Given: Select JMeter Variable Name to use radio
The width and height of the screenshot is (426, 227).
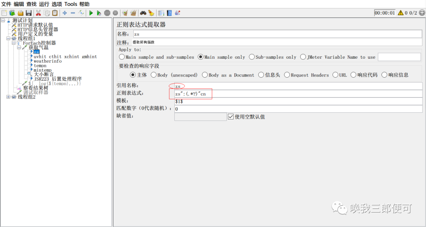Looking at the screenshot, I should pyautogui.click(x=303, y=57).
